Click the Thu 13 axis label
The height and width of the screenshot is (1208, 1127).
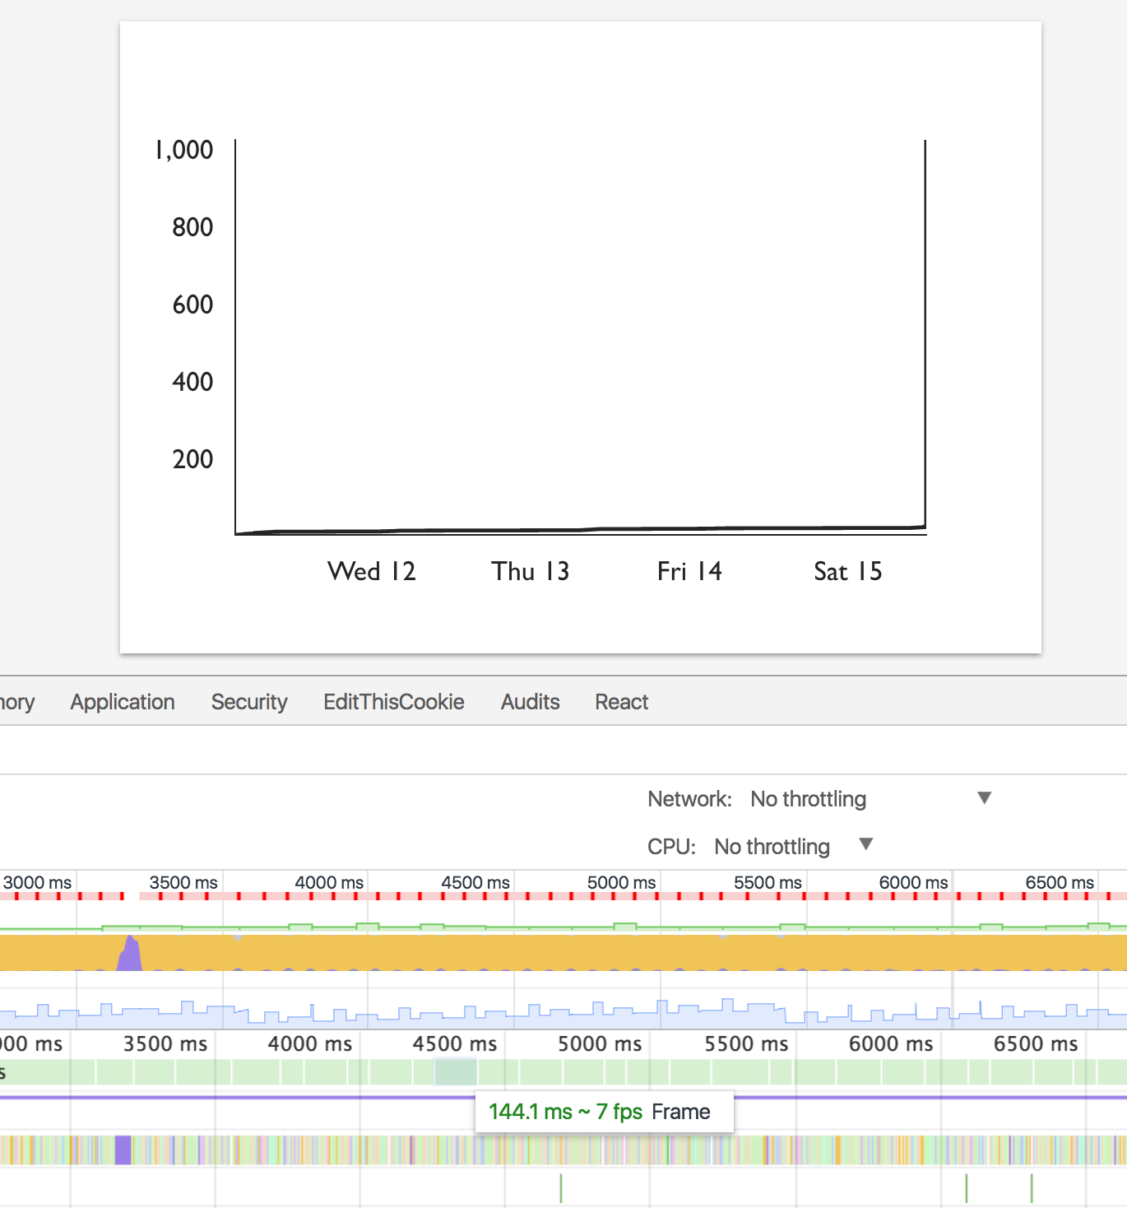click(x=531, y=571)
